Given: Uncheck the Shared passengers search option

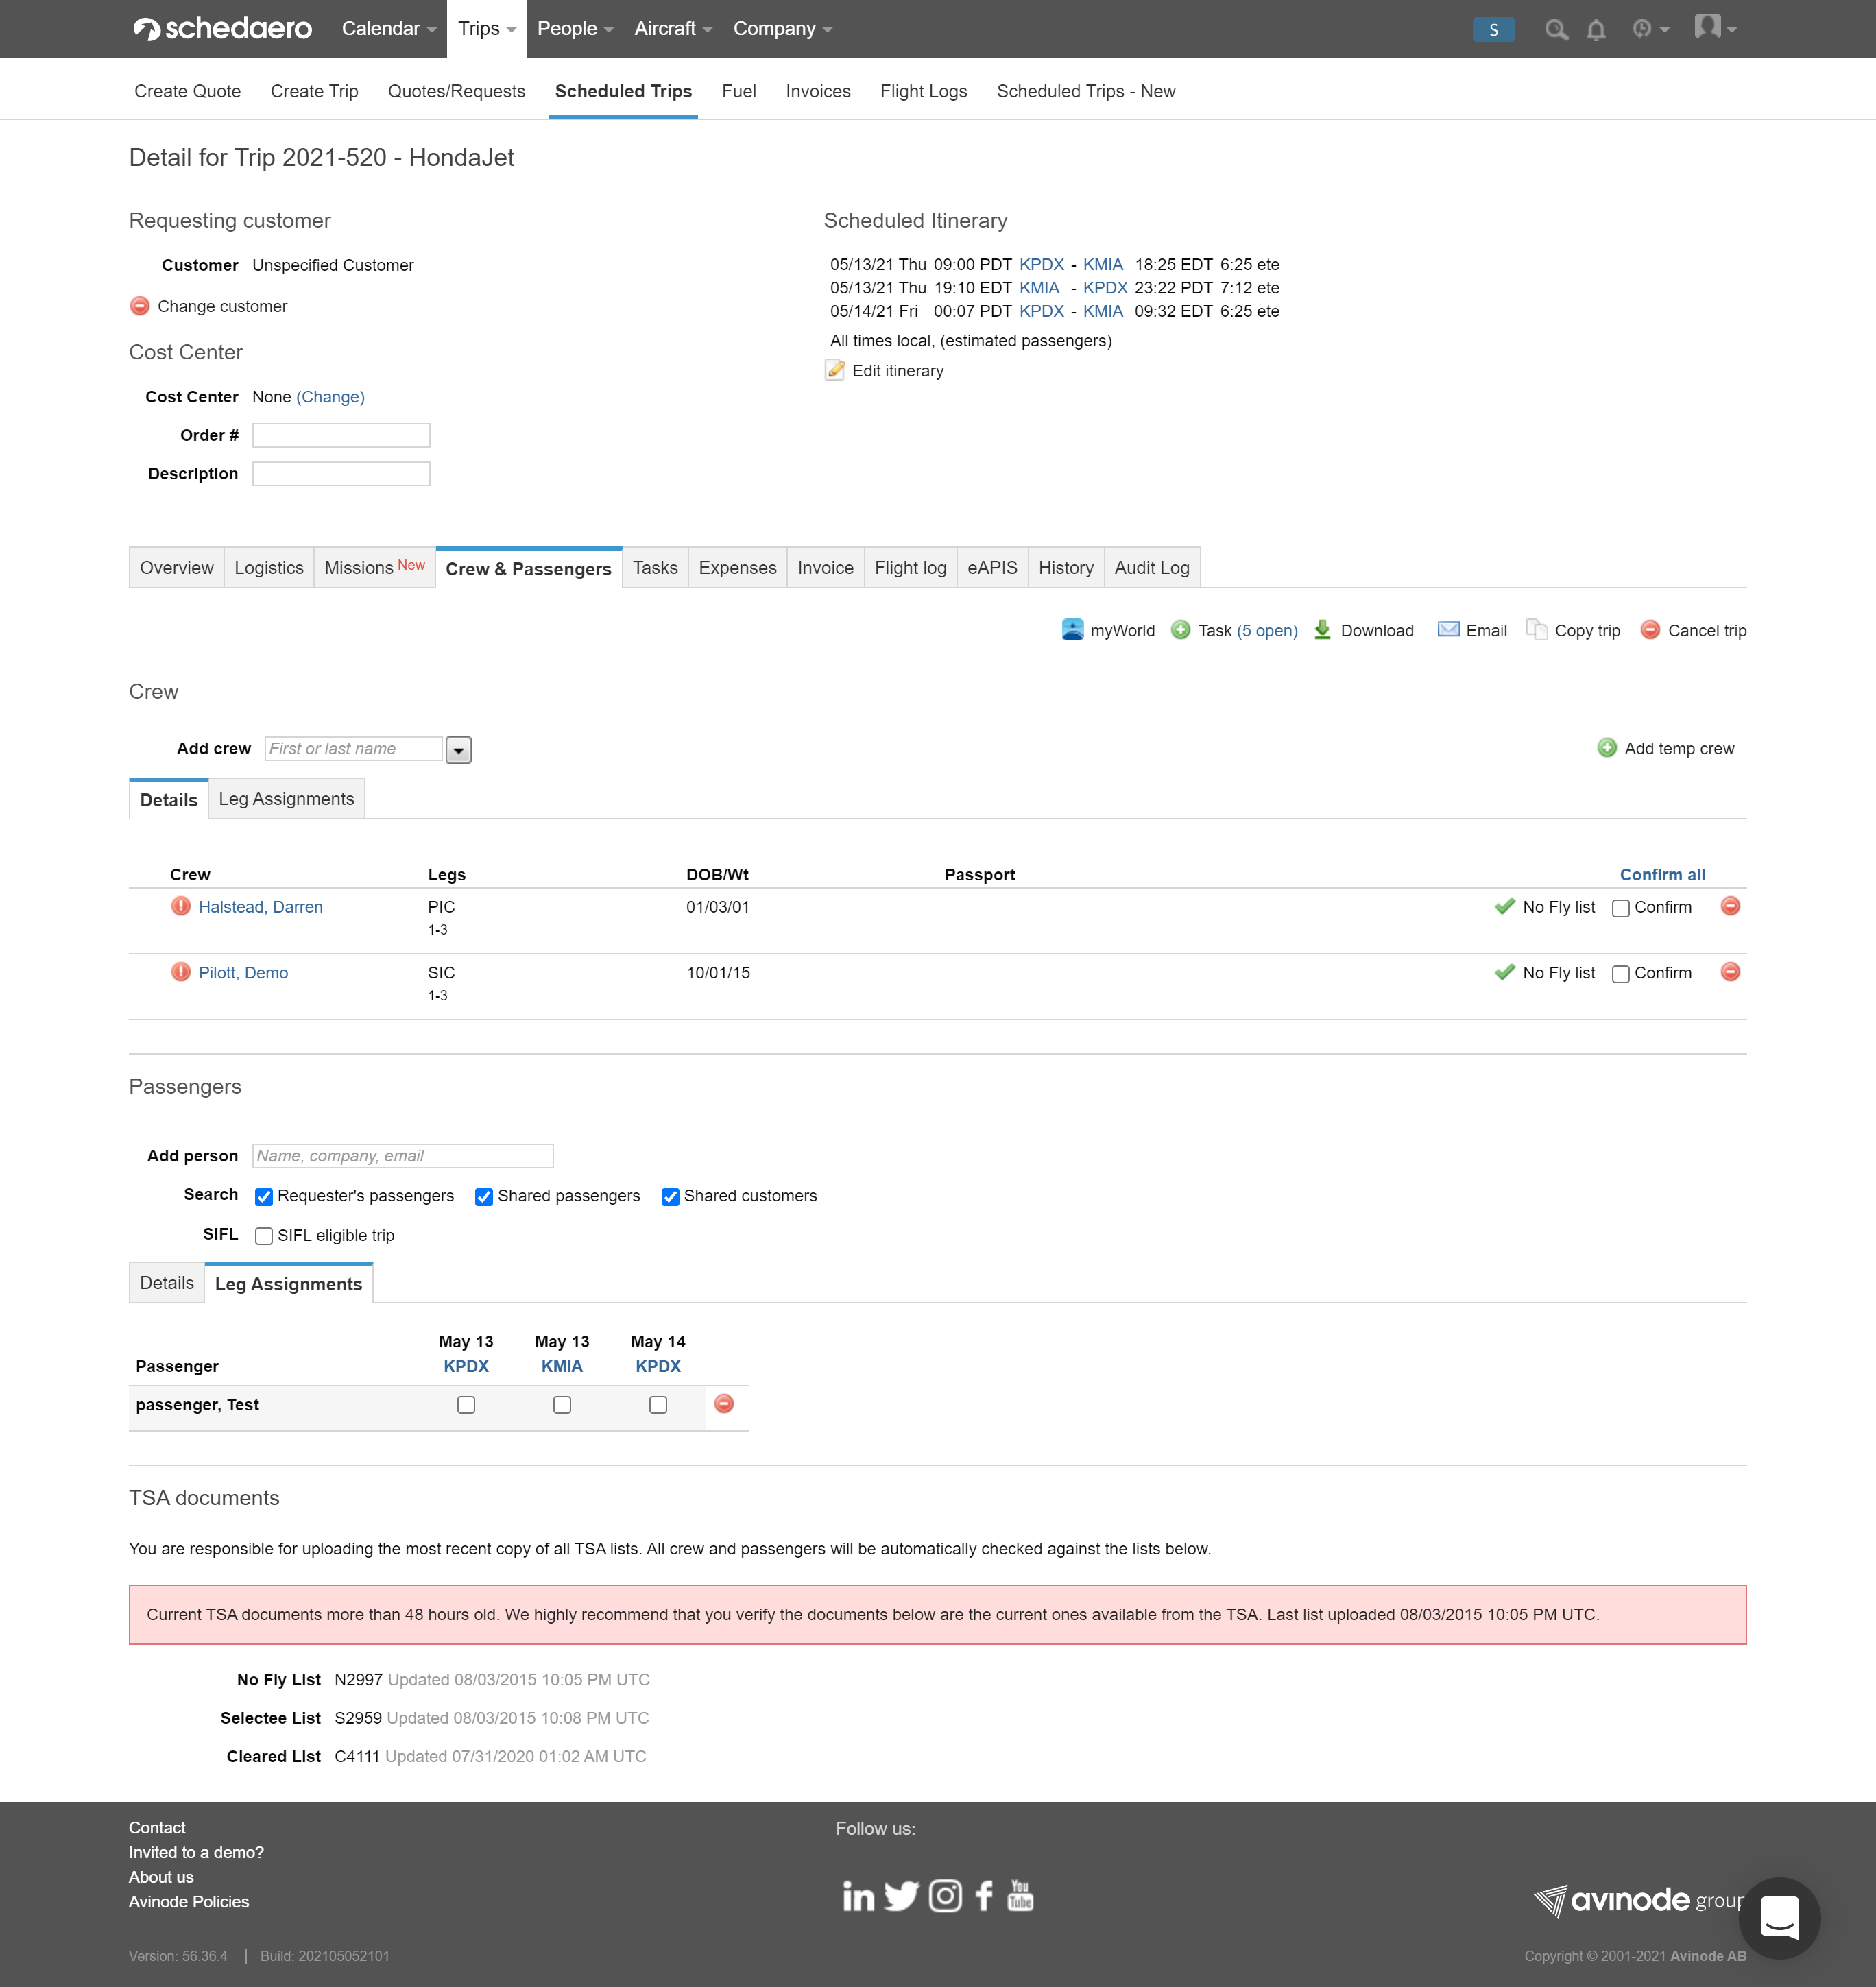Looking at the screenshot, I should pos(484,1197).
